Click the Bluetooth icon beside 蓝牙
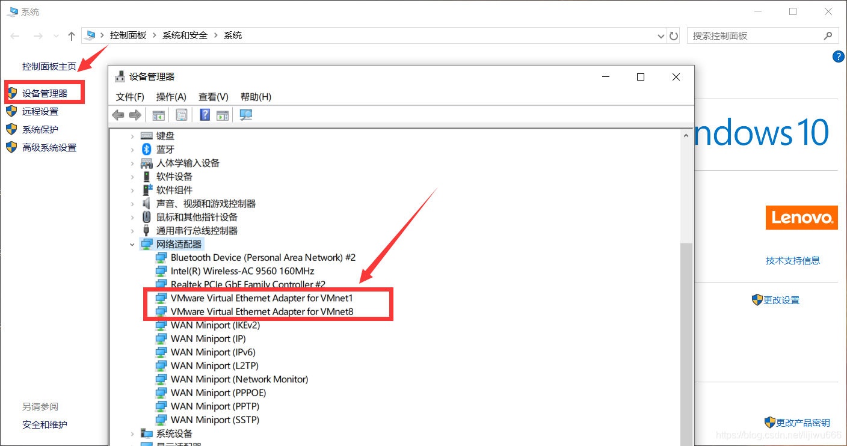The width and height of the screenshot is (847, 446). (147, 150)
